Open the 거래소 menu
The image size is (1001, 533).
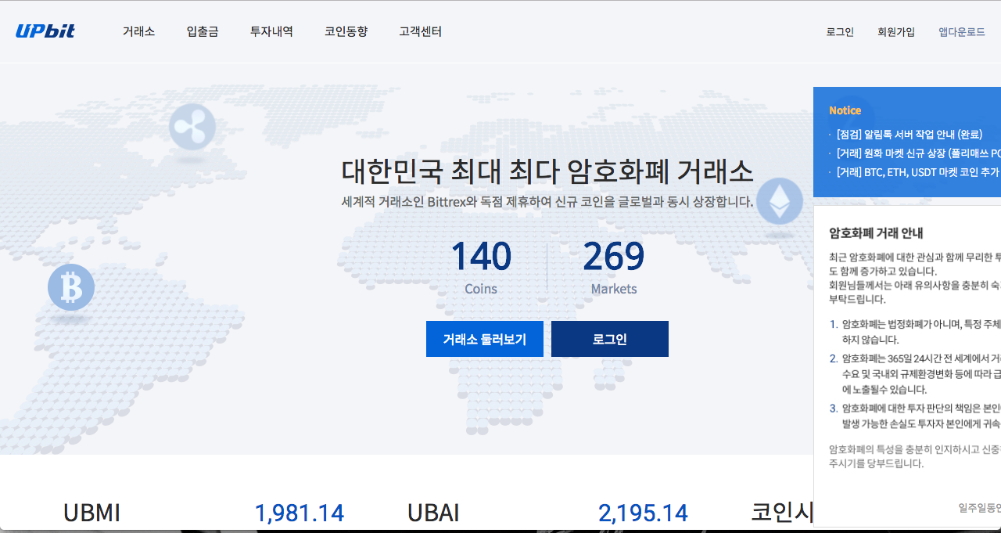point(138,32)
